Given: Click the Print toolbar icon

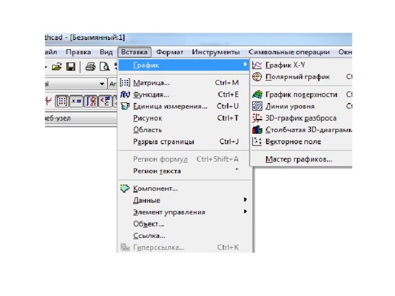Looking at the screenshot, I should pos(90,67).
